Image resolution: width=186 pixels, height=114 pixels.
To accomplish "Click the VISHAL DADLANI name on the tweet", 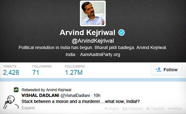I will [40, 95].
